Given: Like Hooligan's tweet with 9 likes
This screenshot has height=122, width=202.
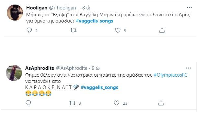Looking at the screenshot, I should (118, 30).
